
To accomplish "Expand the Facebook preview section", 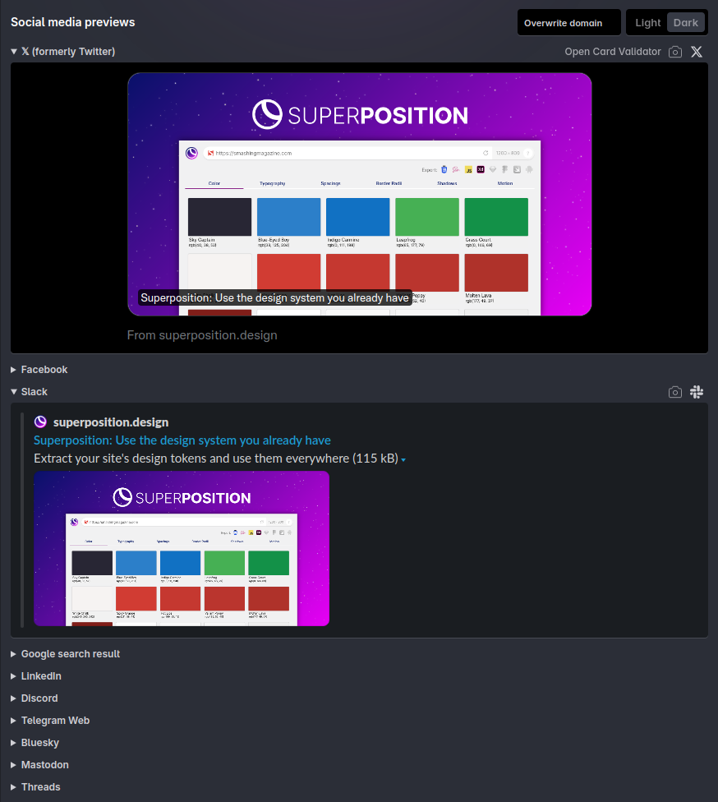I will (39, 369).
